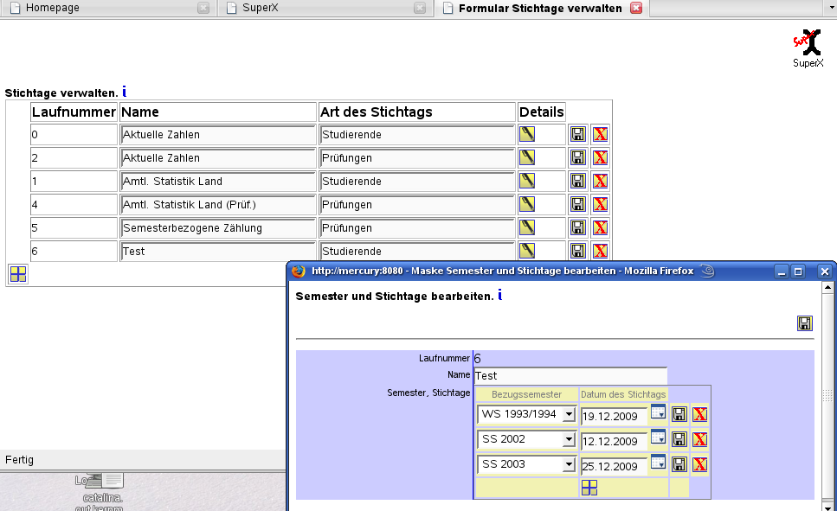The width and height of the screenshot is (837, 511).
Task: Delete the Semesterbezogene Zählung row
Action: pos(600,227)
